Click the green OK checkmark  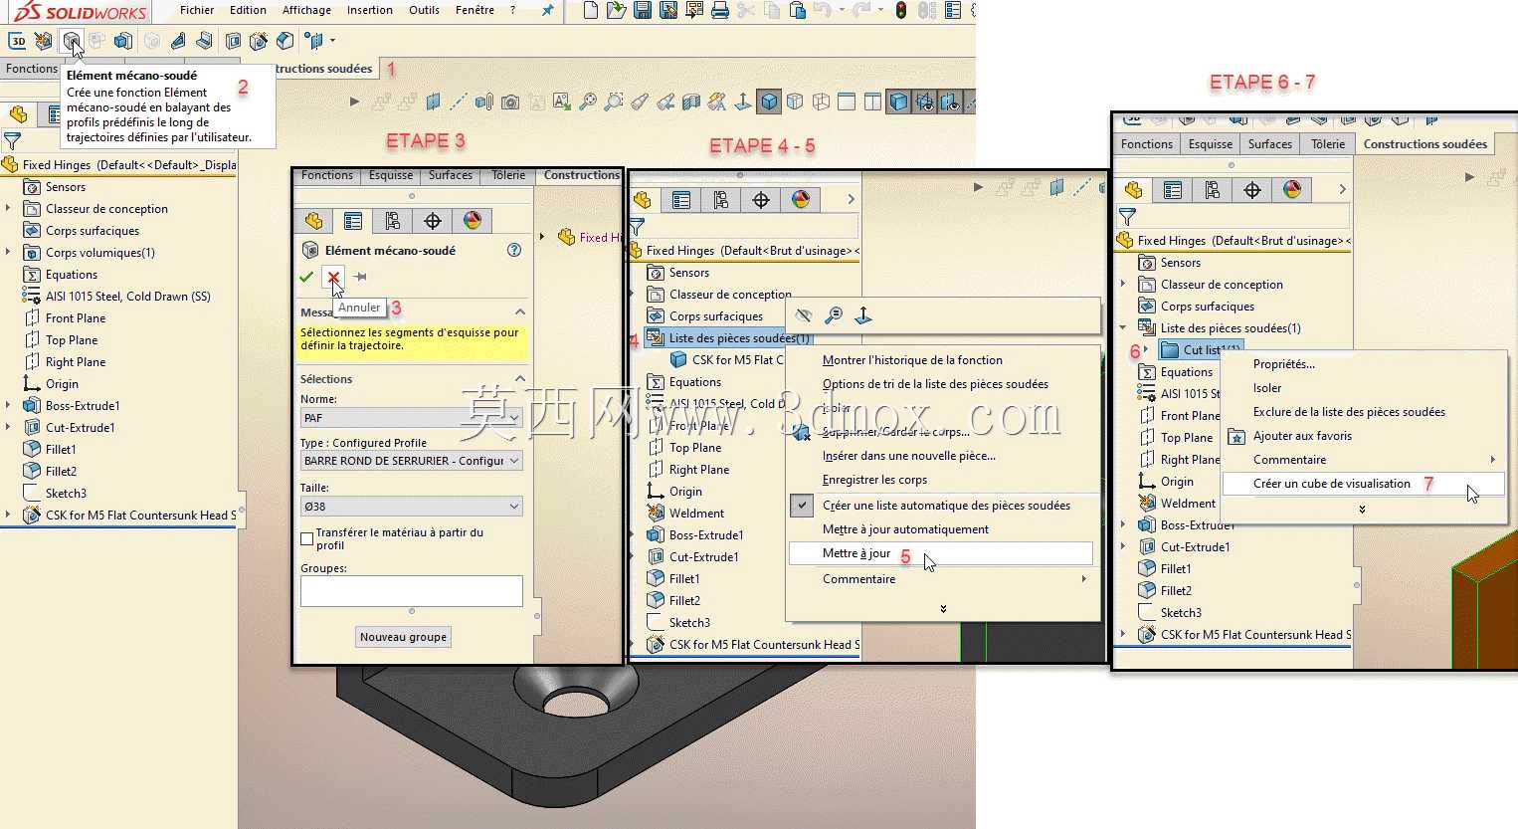(x=306, y=277)
